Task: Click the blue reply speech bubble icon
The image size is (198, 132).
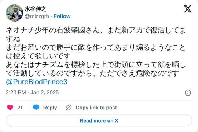Action: [x=36, y=108]
